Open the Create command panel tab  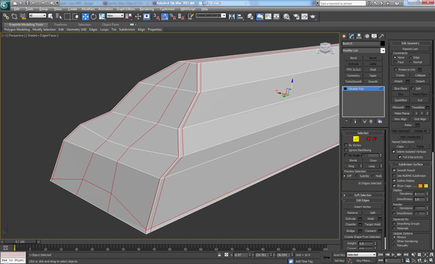(x=344, y=36)
